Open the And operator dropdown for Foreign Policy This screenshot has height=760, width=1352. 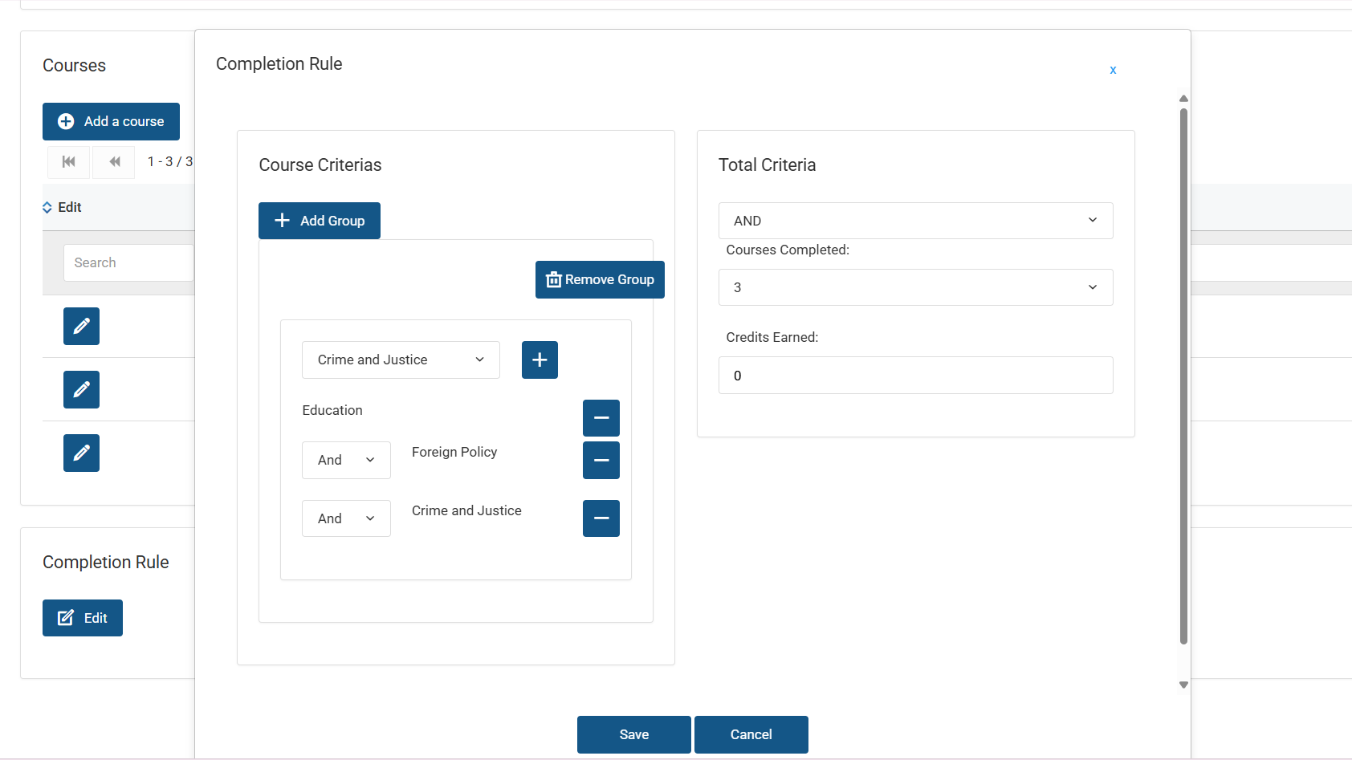point(346,460)
